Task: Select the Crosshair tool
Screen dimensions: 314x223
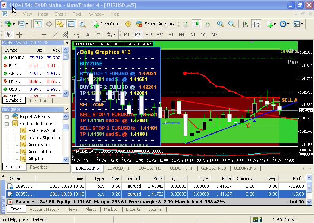Action: [19, 34]
